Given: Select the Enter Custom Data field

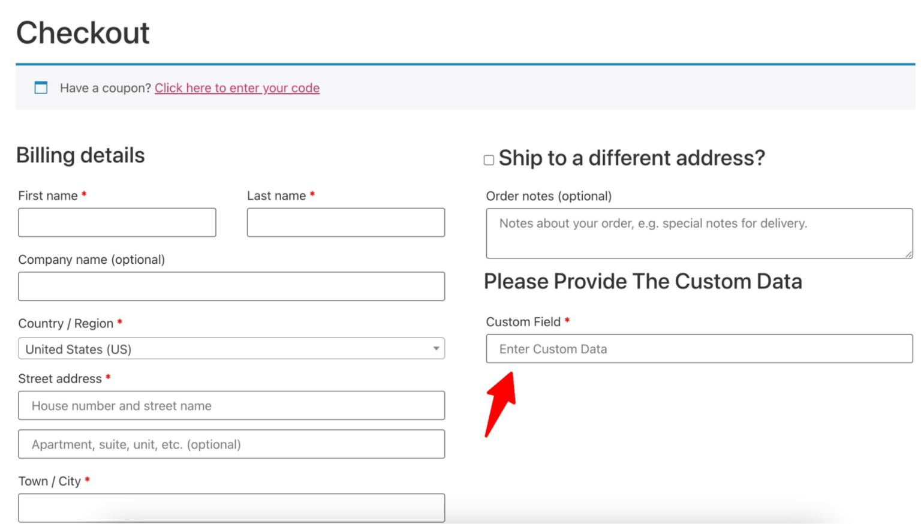Looking at the screenshot, I should 699,349.
